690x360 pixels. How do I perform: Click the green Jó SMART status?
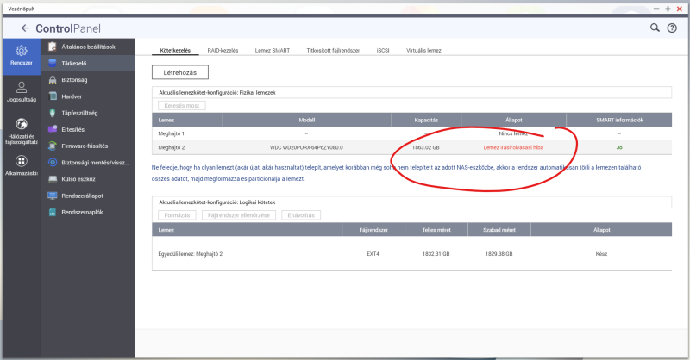point(619,147)
